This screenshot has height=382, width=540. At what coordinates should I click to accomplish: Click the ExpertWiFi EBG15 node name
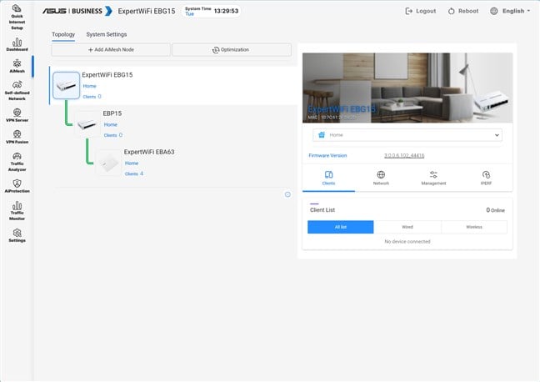[107, 75]
